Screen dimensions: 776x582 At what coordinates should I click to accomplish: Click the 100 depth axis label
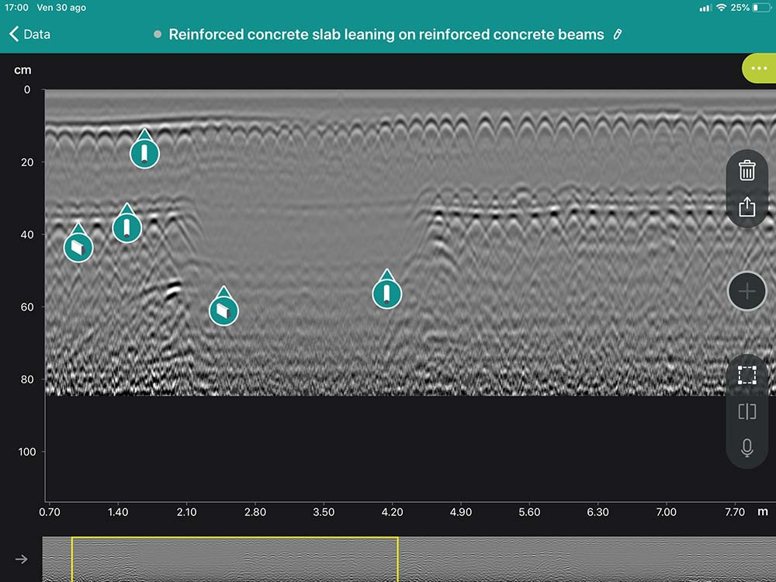[27, 452]
